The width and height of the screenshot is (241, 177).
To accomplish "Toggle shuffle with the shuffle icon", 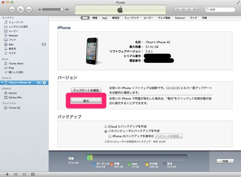I will [x=15, y=174].
